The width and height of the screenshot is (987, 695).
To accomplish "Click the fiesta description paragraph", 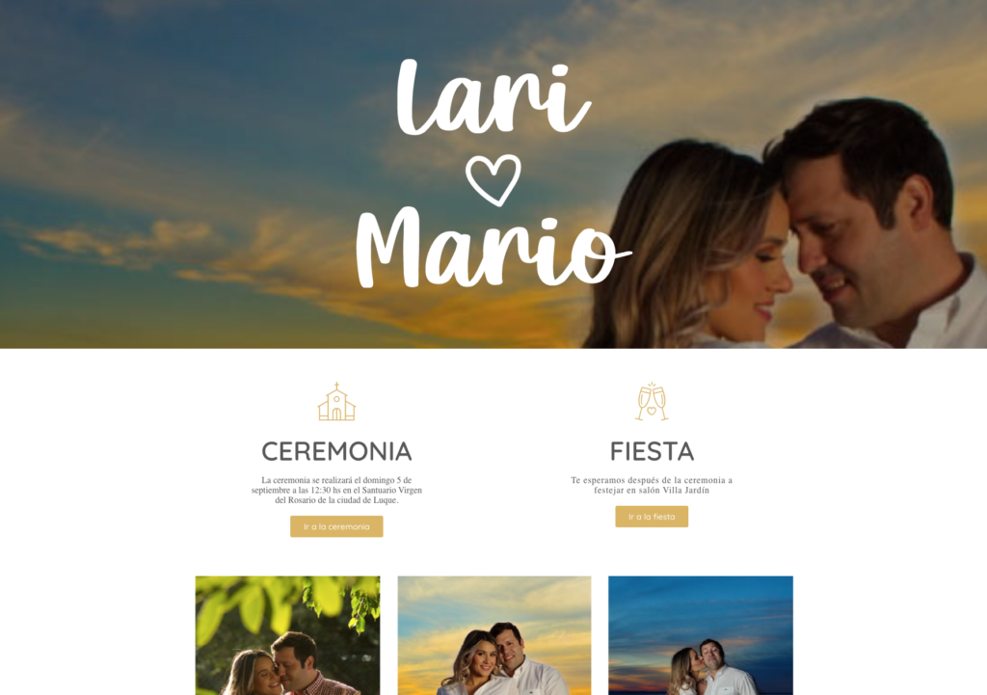I will pyautogui.click(x=652, y=485).
